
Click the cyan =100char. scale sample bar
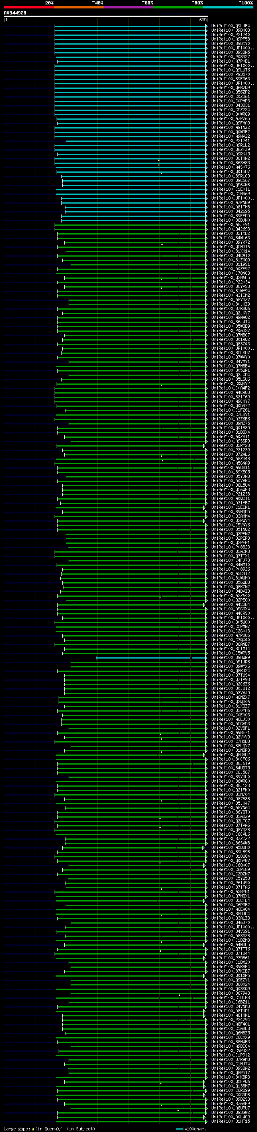click(179, 1129)
